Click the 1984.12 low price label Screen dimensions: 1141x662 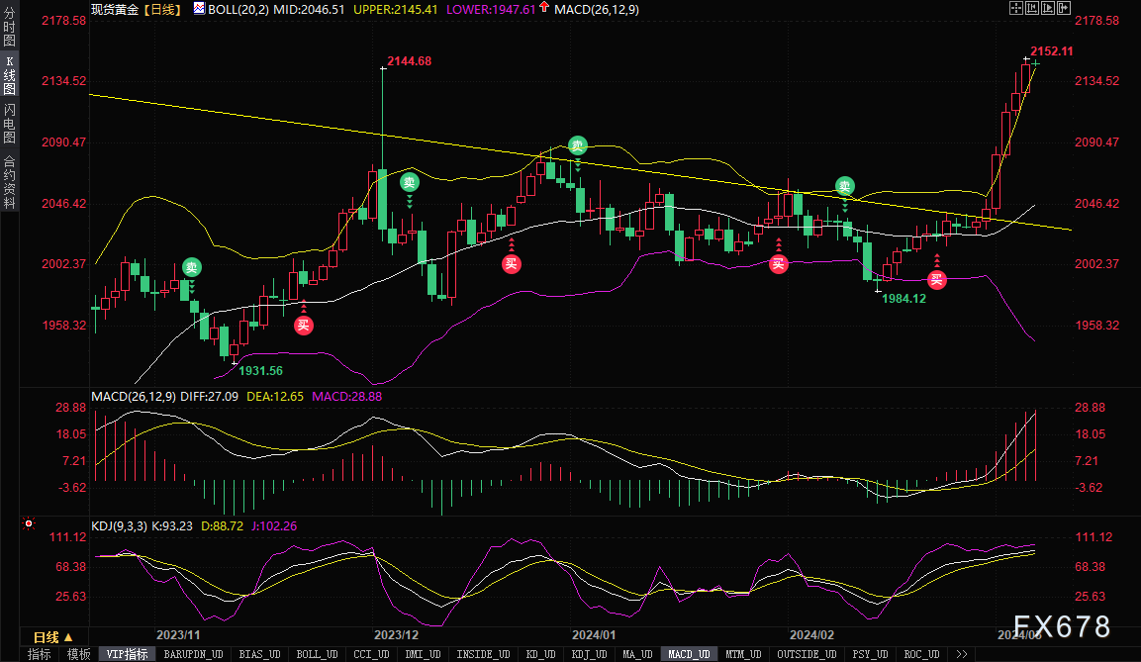pyautogui.click(x=903, y=298)
